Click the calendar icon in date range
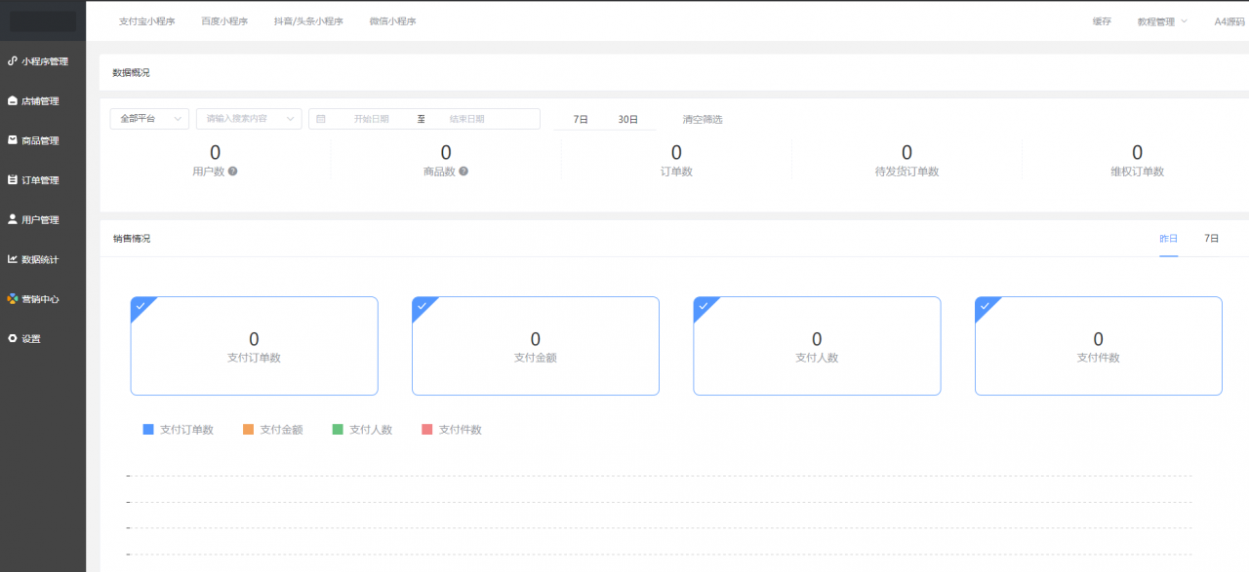The image size is (1249, 572). (x=321, y=119)
